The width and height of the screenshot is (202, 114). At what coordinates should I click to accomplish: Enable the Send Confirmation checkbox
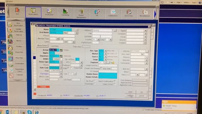pyautogui.click(x=115, y=81)
